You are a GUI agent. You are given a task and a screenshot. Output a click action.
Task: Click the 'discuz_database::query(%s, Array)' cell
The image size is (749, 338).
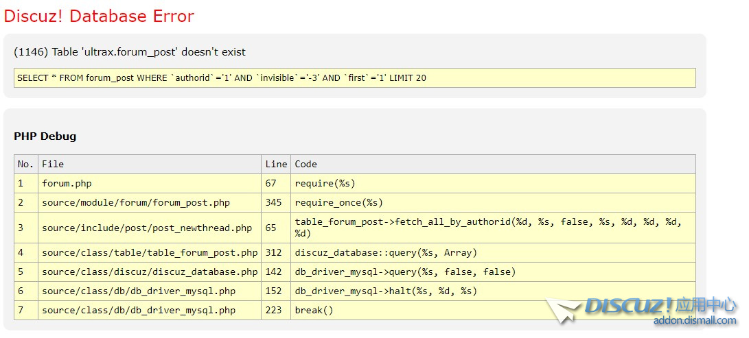point(493,253)
